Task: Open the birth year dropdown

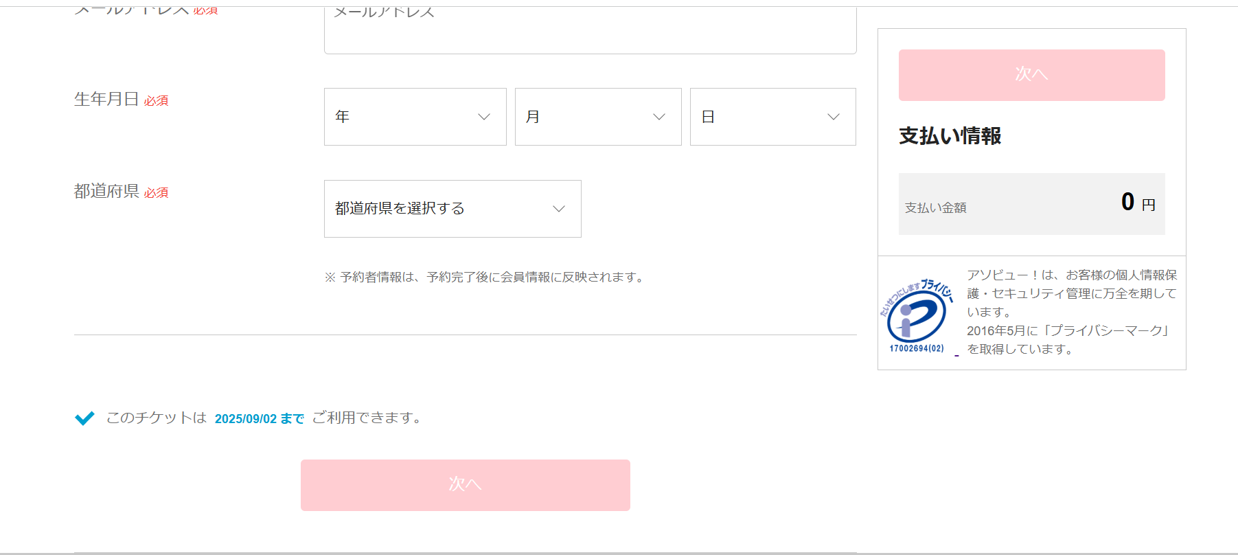Action: 415,117
